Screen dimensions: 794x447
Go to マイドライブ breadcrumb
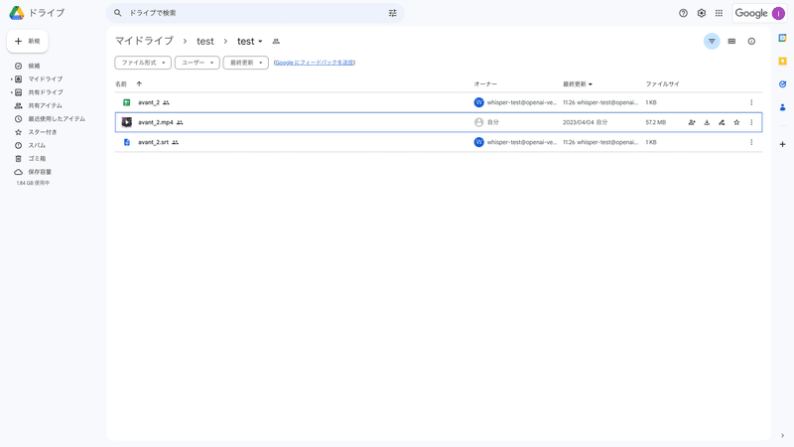click(x=144, y=41)
